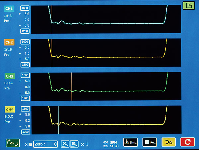Zoom out on the X axis
The width and height of the screenshot is (199, 150).
click(x=65, y=144)
